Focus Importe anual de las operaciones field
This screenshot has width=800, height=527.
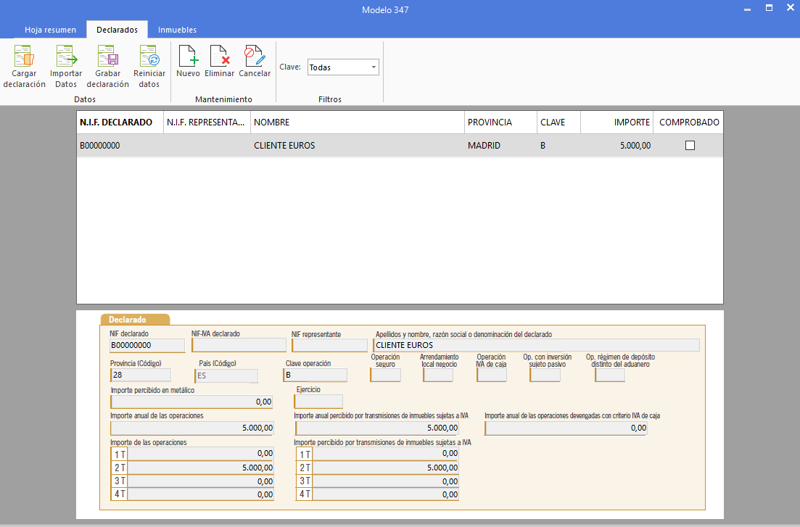(x=191, y=428)
